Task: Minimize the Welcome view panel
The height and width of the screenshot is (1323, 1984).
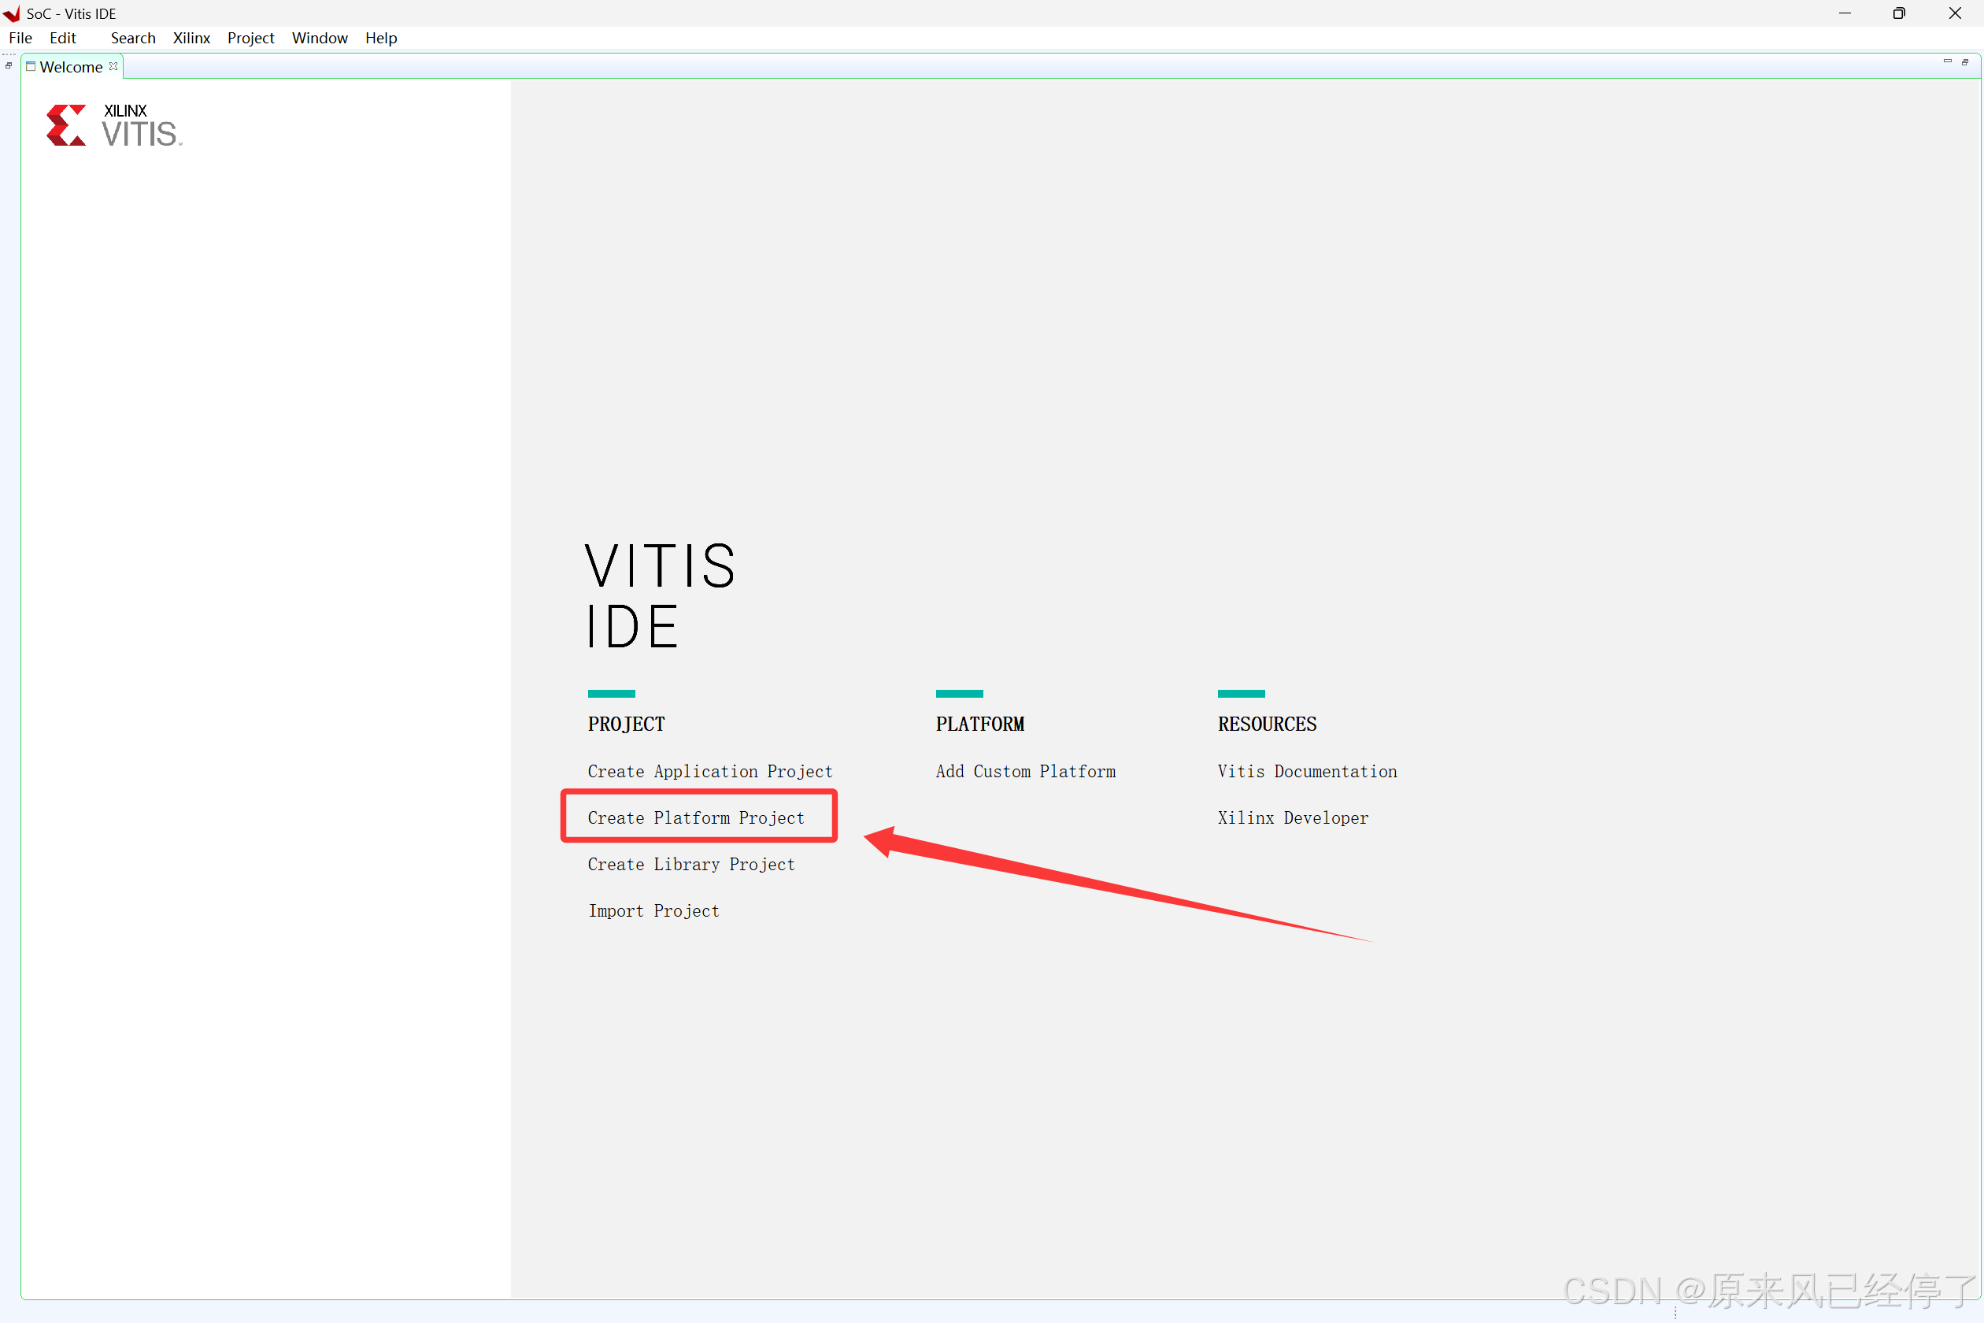Action: (1947, 61)
